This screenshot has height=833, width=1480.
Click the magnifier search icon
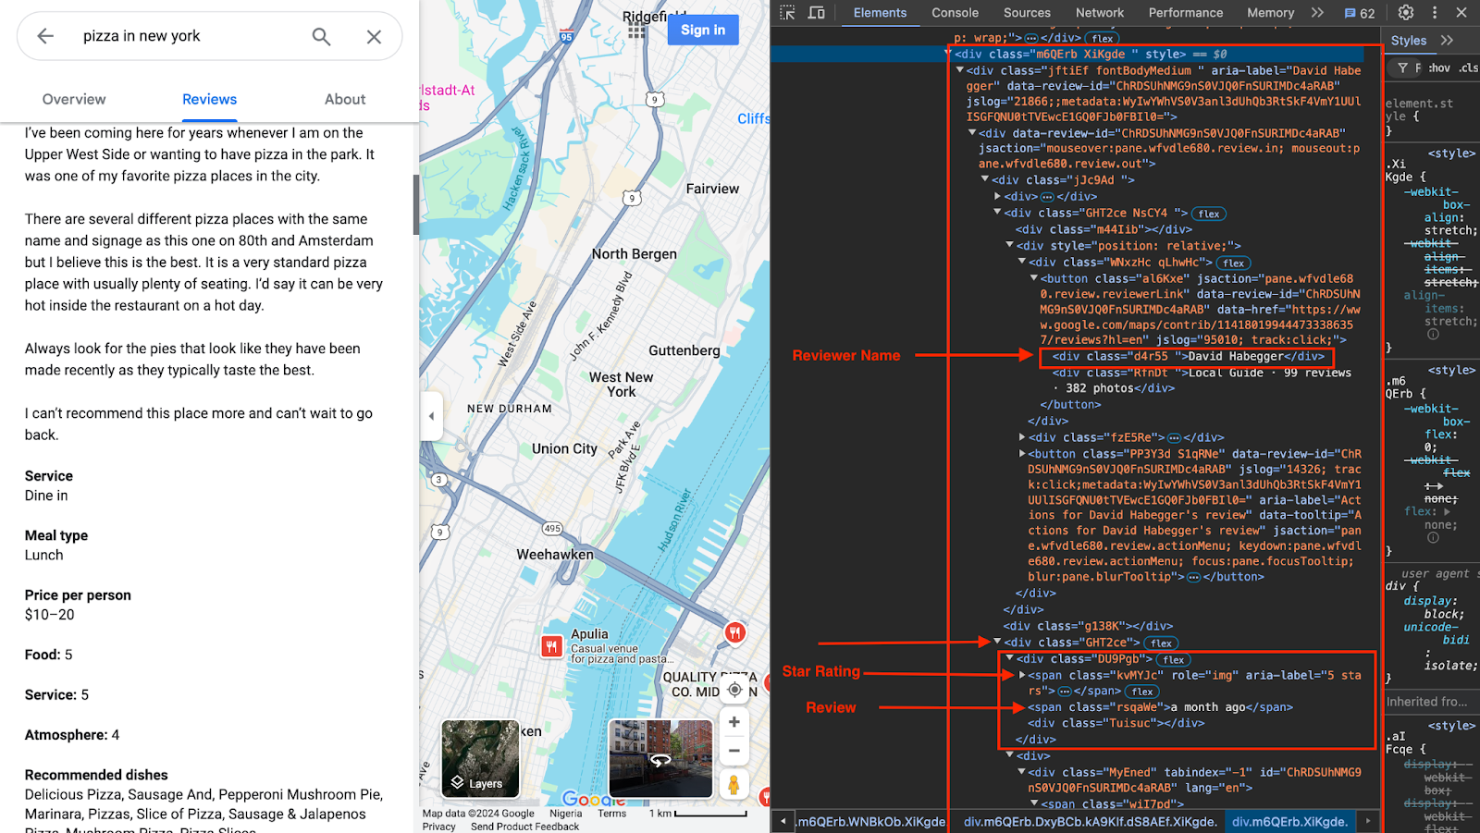pos(321,36)
